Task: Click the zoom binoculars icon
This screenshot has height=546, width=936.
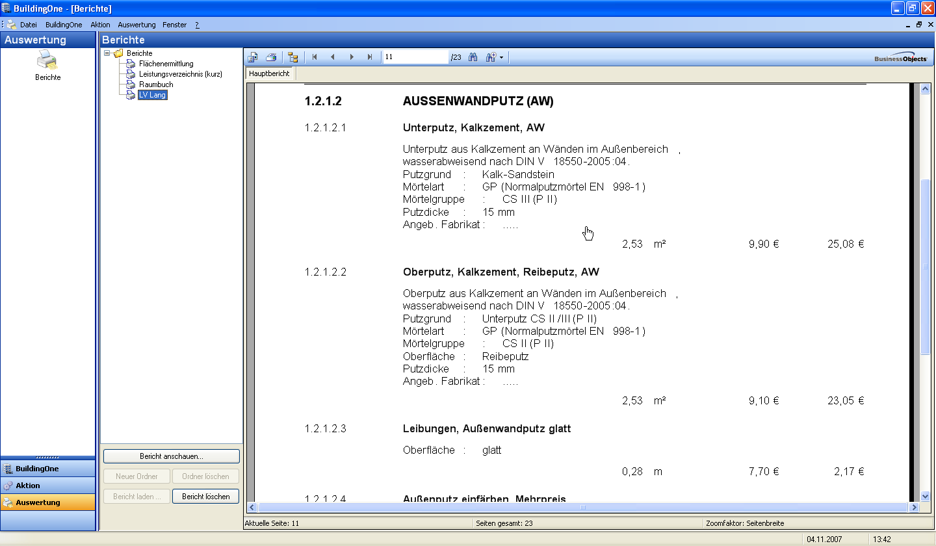Action: coord(491,57)
